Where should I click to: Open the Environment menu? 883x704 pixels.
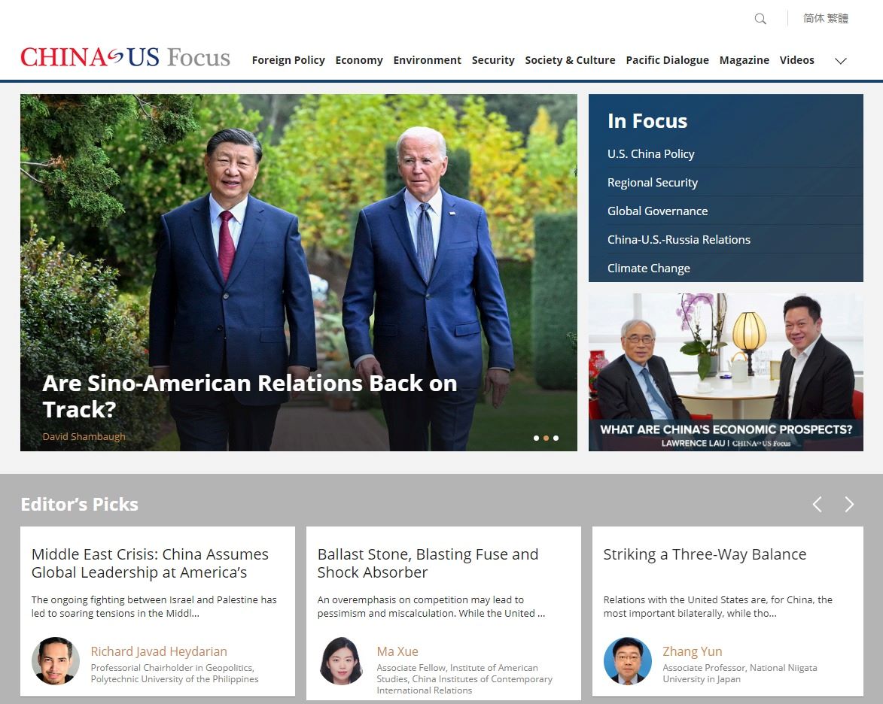click(427, 60)
